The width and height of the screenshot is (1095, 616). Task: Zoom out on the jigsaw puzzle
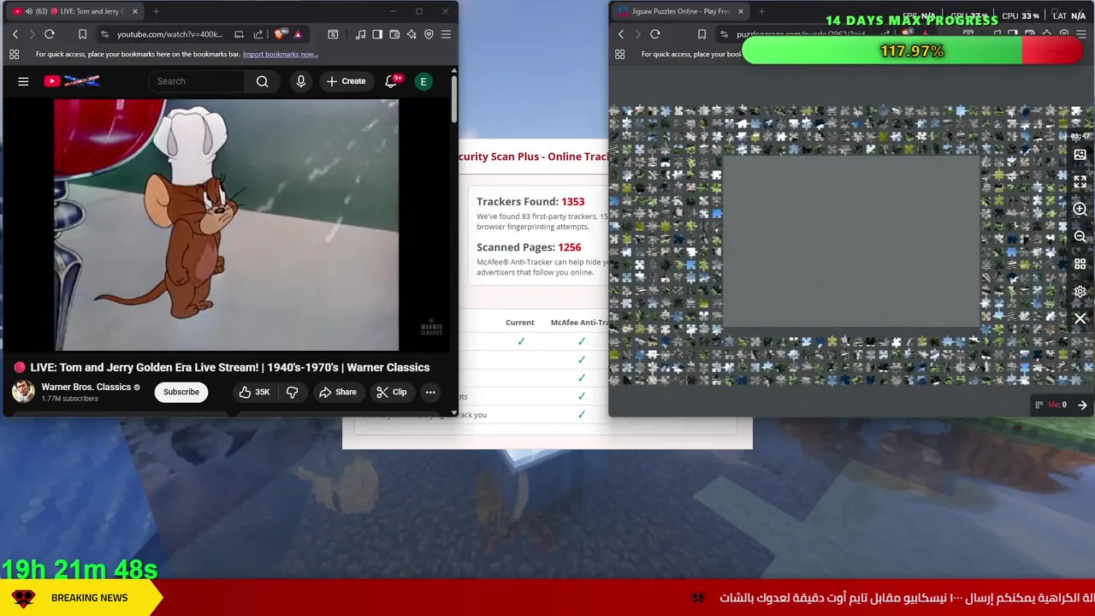1080,237
